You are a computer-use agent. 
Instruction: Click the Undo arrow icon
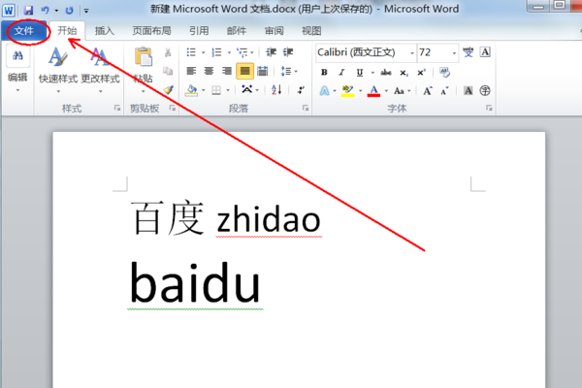(x=45, y=10)
